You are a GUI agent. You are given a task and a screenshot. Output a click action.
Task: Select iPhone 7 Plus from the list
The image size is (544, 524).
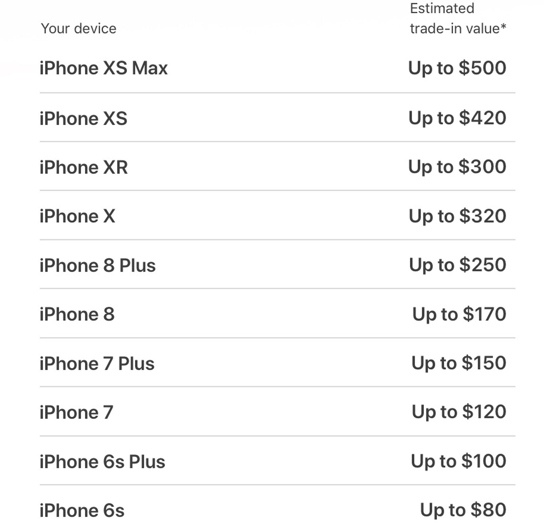click(97, 364)
